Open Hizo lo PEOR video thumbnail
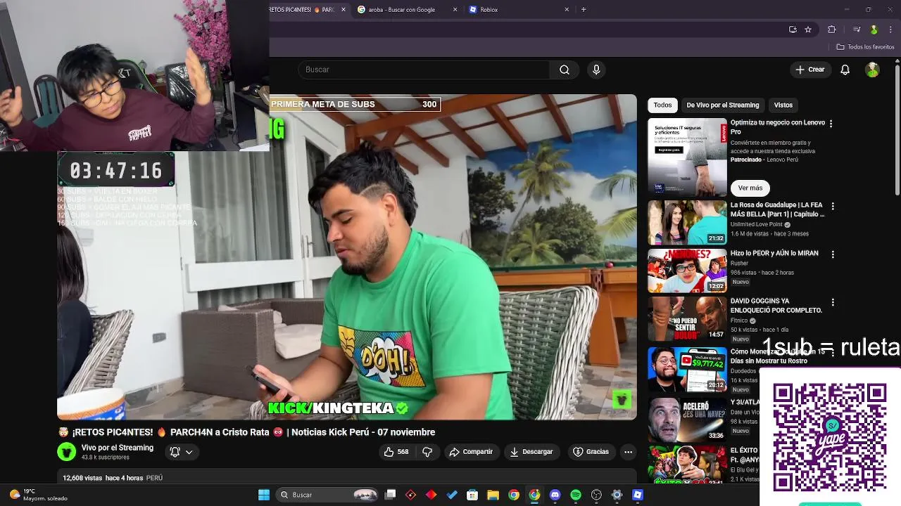 click(687, 271)
